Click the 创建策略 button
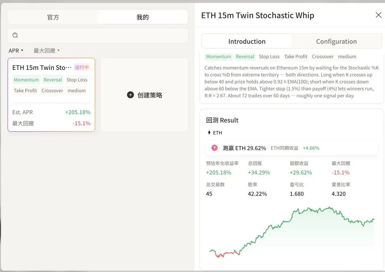Screen dimensions: 385x272 click(144, 95)
